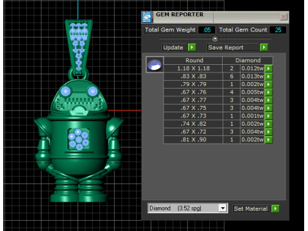Select the .67 X .76 size cell
This screenshot has width=308, height=231.
click(x=193, y=92)
